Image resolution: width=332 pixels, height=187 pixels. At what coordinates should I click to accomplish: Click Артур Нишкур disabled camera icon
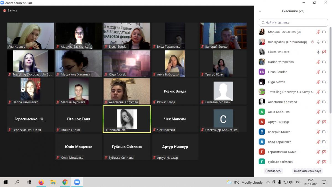point(324,122)
